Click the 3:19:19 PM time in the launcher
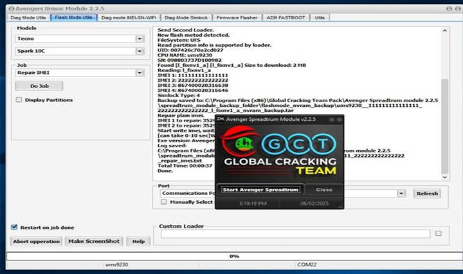Screen dimensions: 463x274 tap(253, 203)
